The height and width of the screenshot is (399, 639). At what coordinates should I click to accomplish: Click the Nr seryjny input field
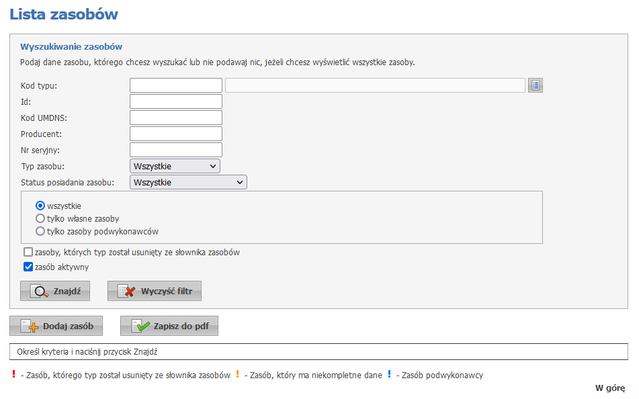click(x=176, y=150)
